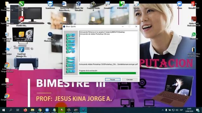Open Firefox from the taskbar

point(25,110)
